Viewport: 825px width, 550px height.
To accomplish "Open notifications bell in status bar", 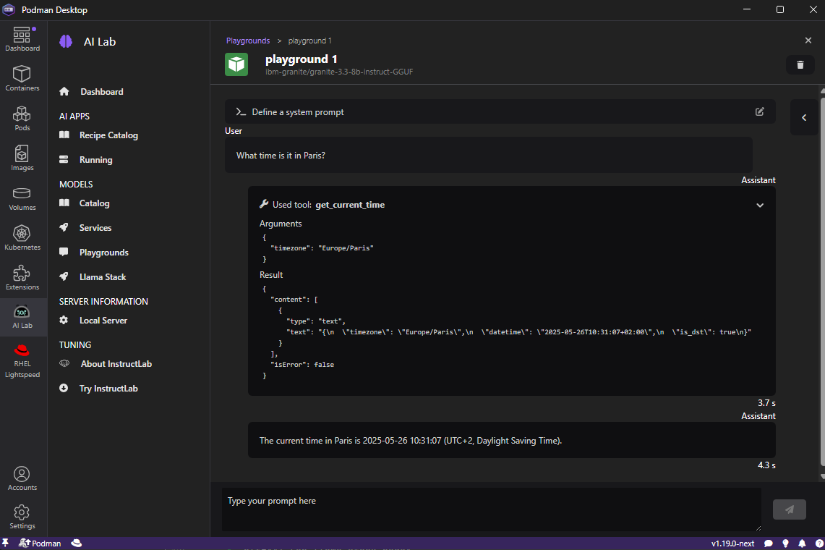I will (x=802, y=543).
